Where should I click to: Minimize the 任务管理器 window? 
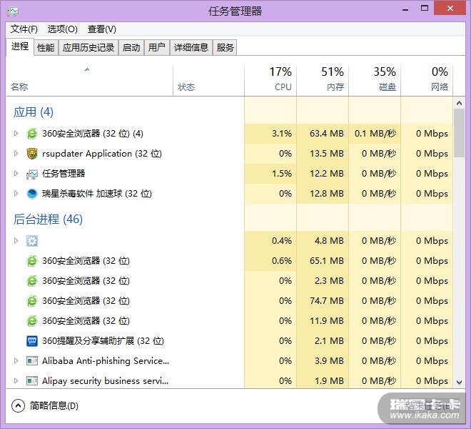405,9
